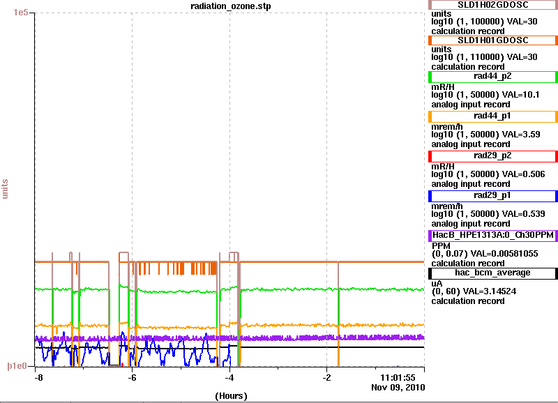558x403 pixels.
Task: Click 'calculation record' under hac_bcm_average
Action: [x=468, y=301]
